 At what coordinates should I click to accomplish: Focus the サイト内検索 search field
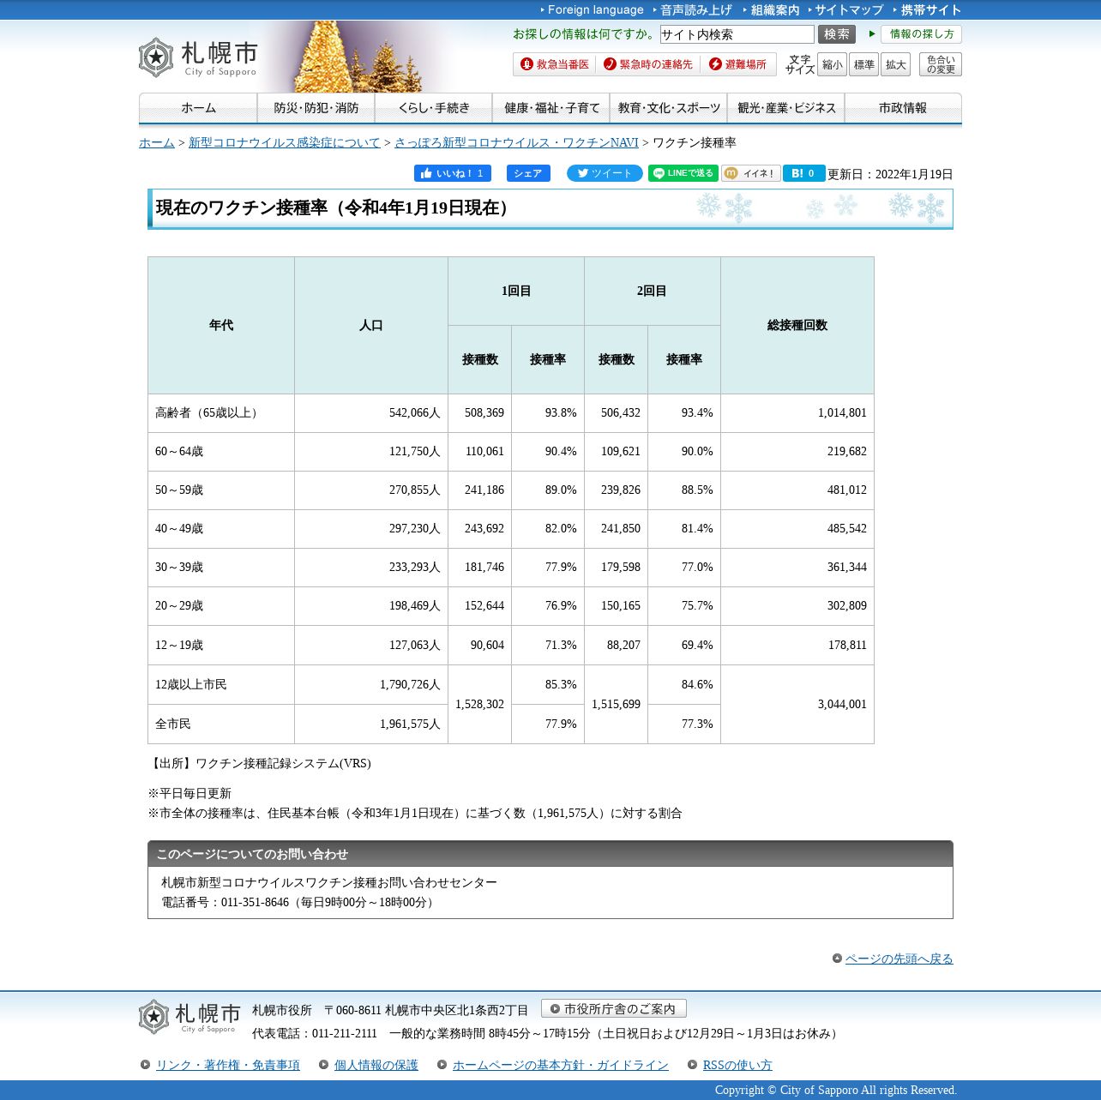point(737,34)
